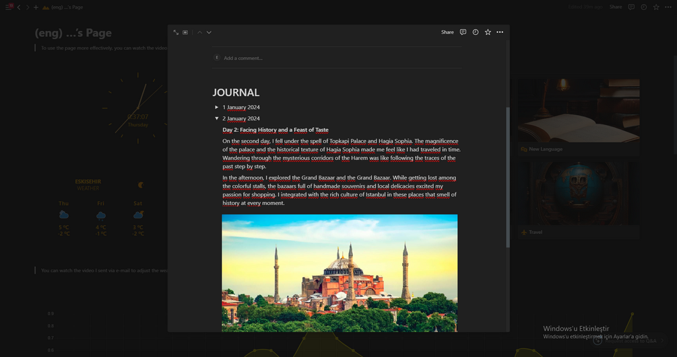
Task: Click the Day 2: Facing History heading
Action: pyautogui.click(x=276, y=130)
